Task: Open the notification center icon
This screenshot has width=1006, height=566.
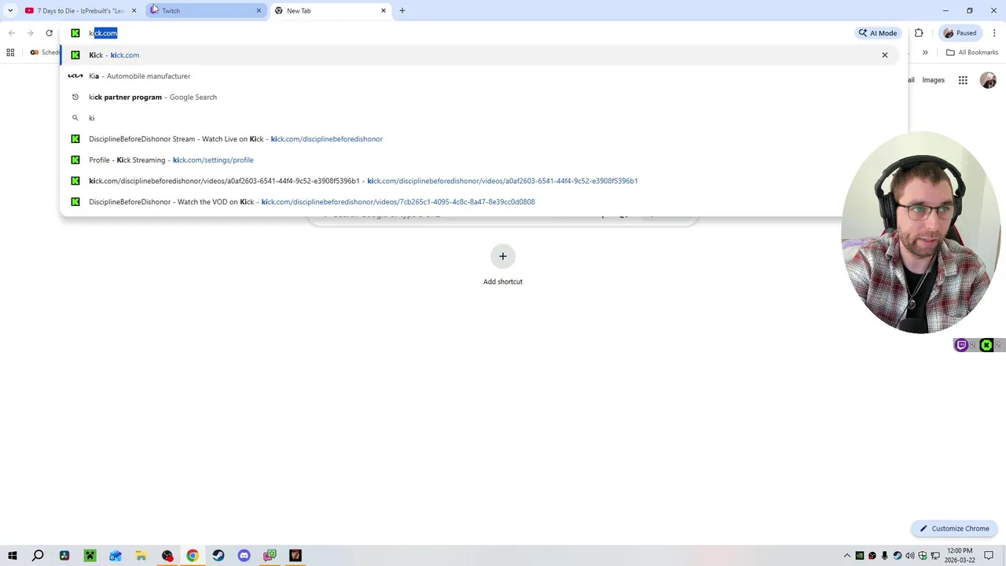Action: [x=989, y=556]
